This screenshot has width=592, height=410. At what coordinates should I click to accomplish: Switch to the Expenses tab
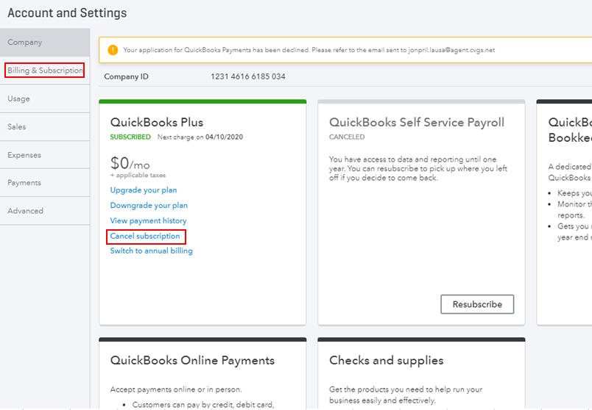click(45, 155)
